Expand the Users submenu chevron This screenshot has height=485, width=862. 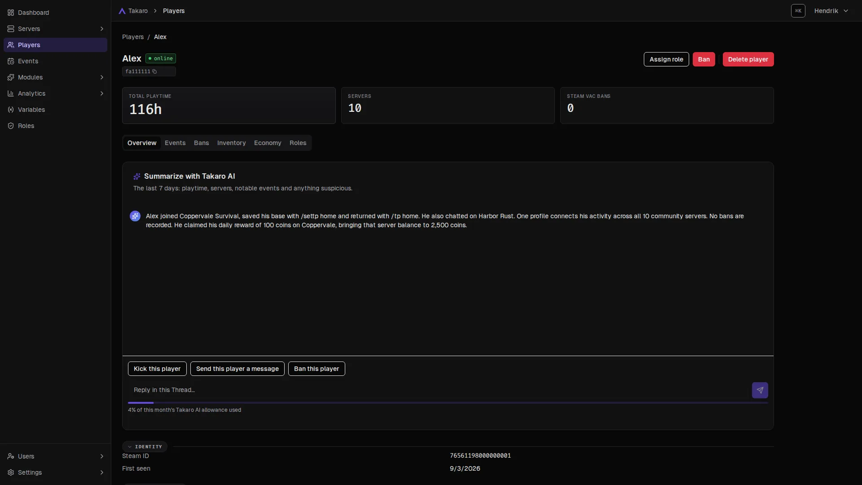click(x=102, y=456)
